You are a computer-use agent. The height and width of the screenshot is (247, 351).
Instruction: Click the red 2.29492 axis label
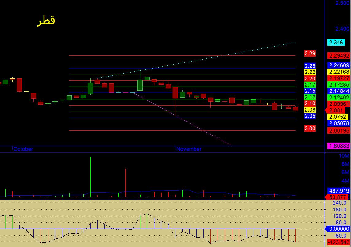(x=339, y=56)
